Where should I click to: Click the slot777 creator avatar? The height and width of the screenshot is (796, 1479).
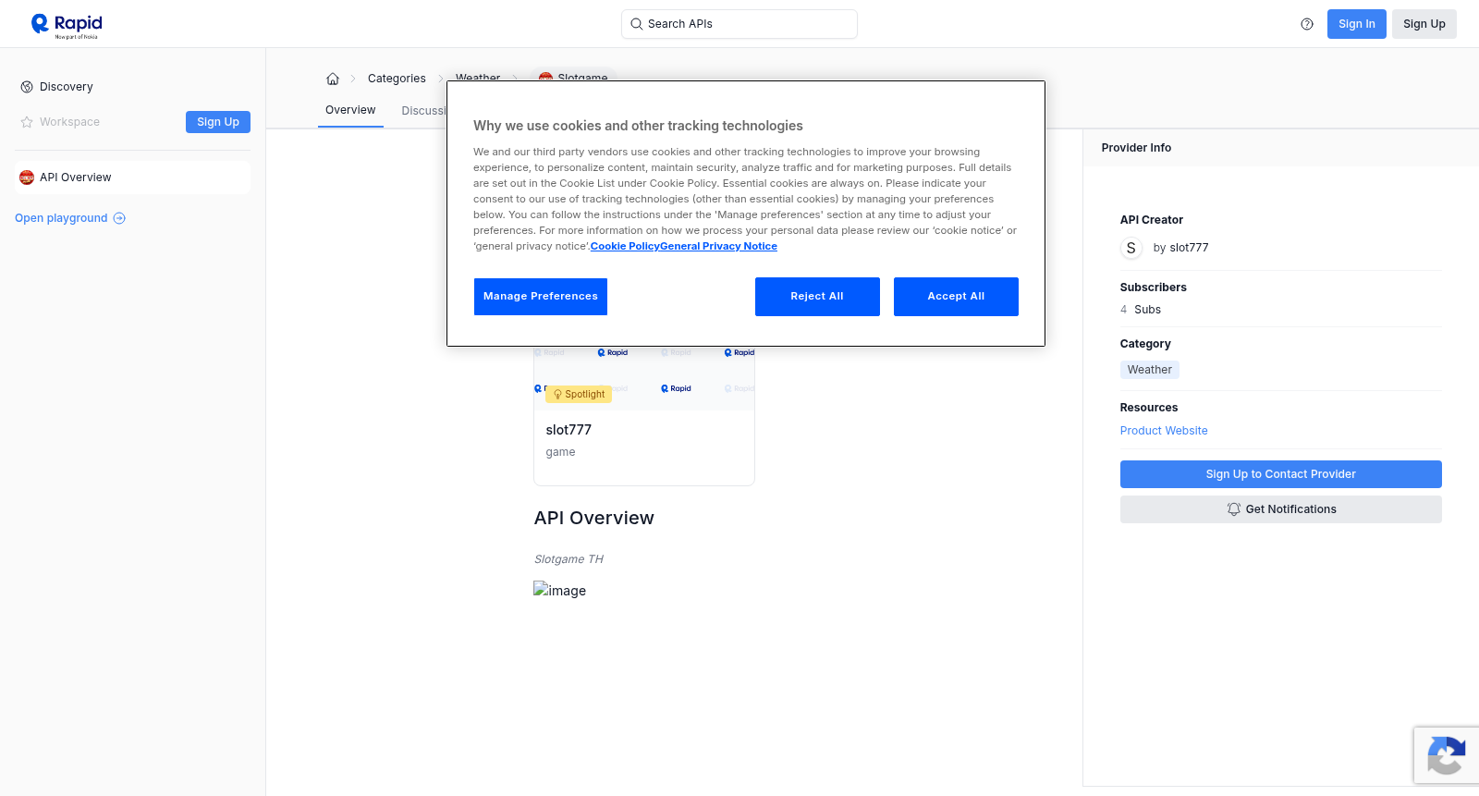pos(1131,248)
